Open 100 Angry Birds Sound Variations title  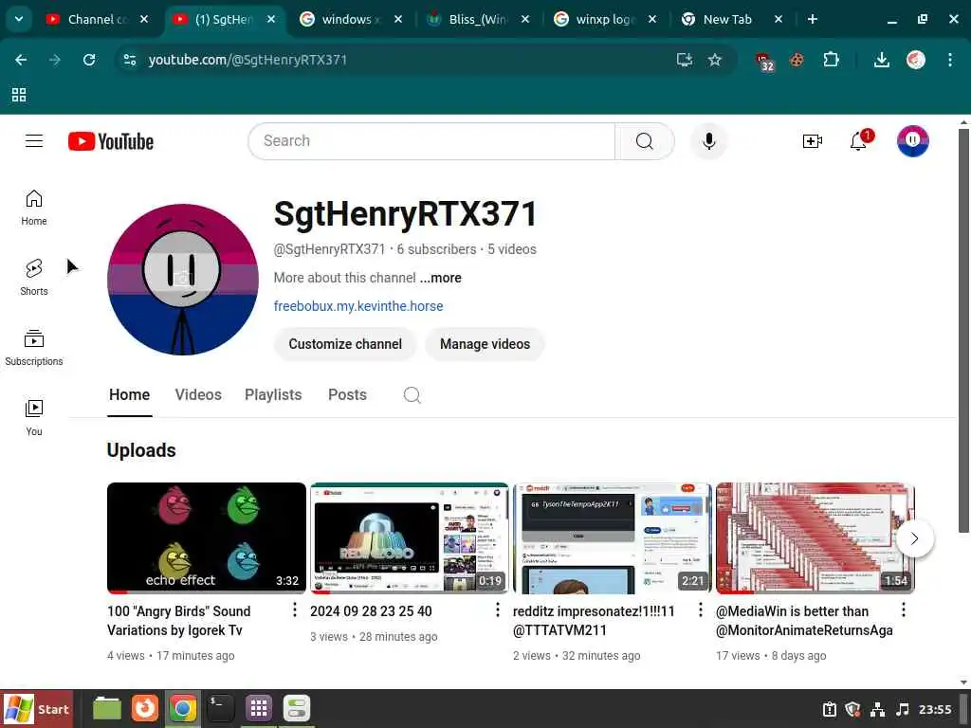click(x=179, y=621)
